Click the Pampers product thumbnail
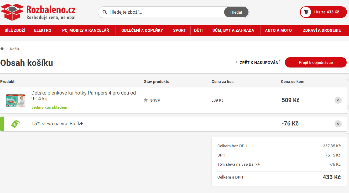This screenshot has width=349, height=193. (x=15, y=100)
